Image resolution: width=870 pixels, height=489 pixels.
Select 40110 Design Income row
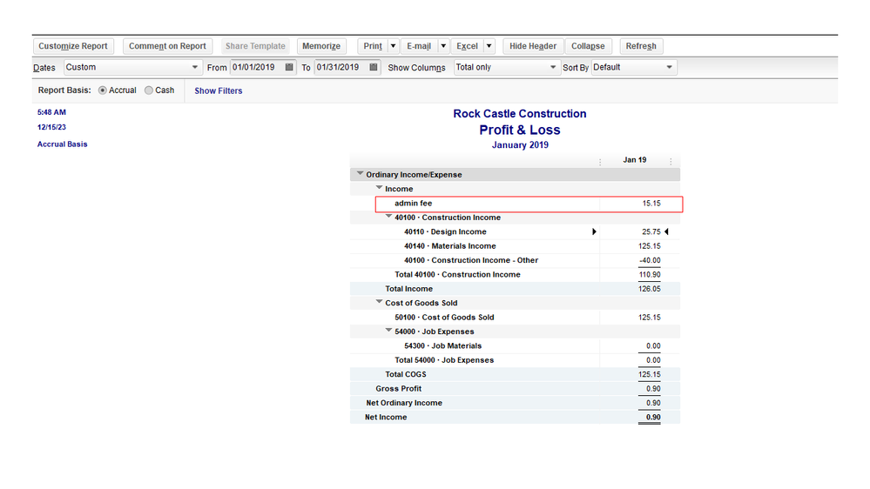pyautogui.click(x=515, y=231)
